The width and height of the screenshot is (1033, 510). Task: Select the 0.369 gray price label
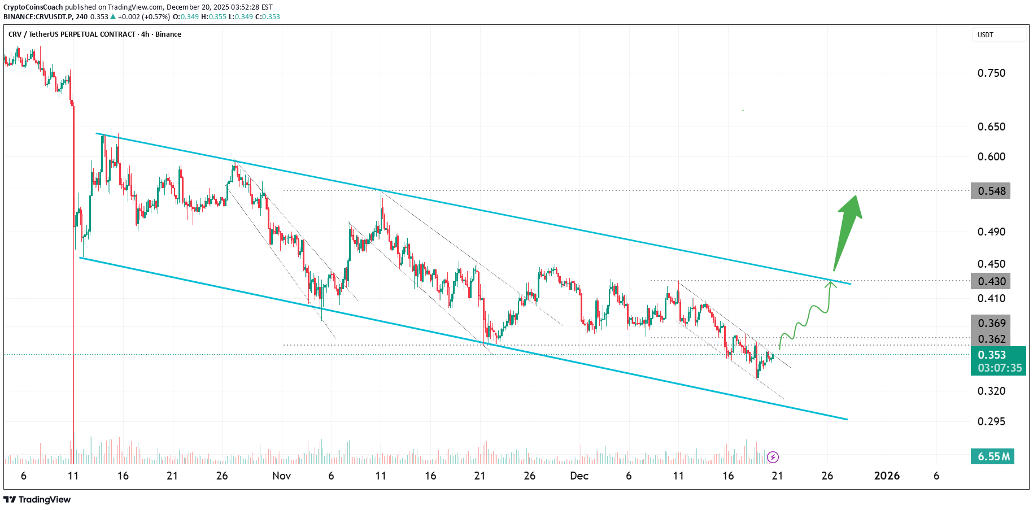[991, 323]
